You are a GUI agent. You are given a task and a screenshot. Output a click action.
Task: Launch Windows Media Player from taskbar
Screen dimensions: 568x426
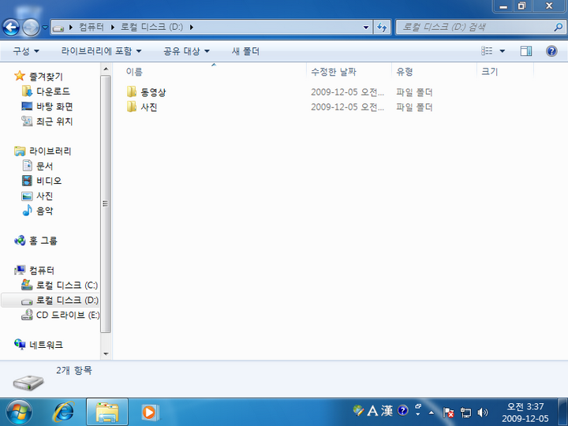(150, 413)
